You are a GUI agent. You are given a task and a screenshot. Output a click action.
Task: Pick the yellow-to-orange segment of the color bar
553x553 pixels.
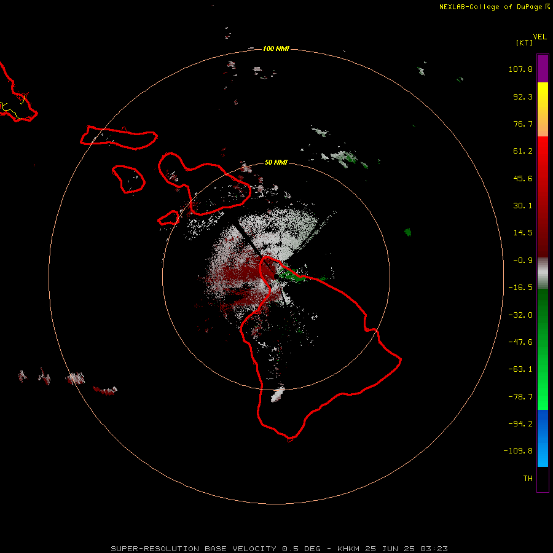pos(543,109)
